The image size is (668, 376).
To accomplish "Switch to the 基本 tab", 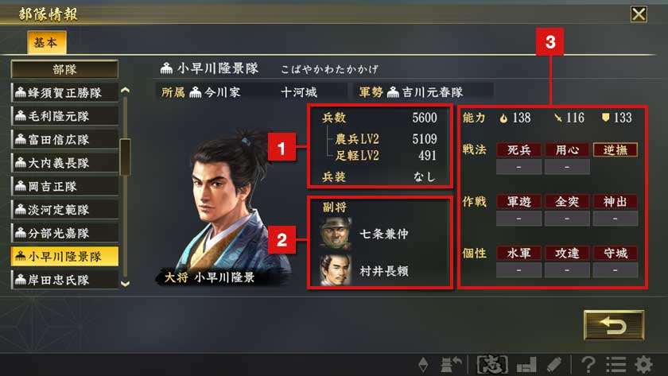I will [x=46, y=42].
